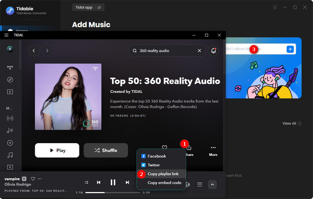Viewport: 313px width, 199px height.
Task: Open the Explore compass icon in sidebar
Action: pyautogui.click(x=10, y=80)
